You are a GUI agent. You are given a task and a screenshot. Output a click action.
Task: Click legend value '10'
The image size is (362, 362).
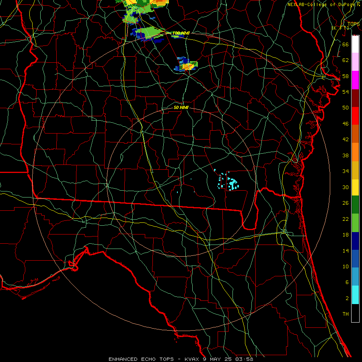coord(346,267)
